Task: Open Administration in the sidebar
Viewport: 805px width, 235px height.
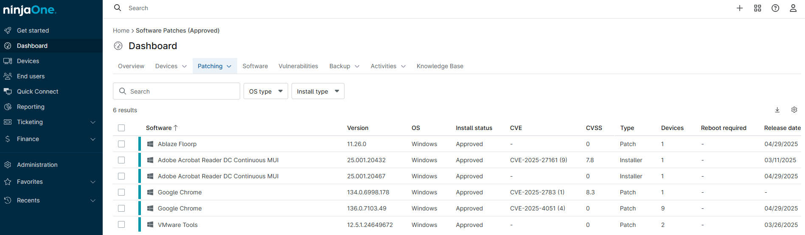Action: [37, 165]
